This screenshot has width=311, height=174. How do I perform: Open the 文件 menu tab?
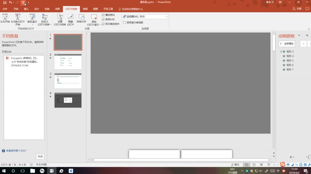(x=5, y=9)
